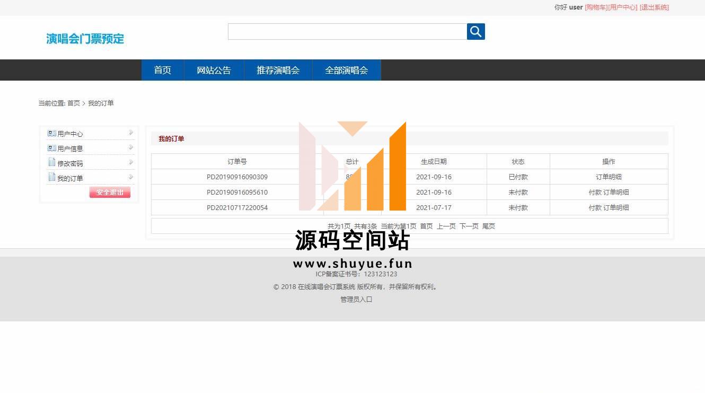705x393 pixels.
Task: Open the 全部演唱会 navigation tab
Action: (347, 70)
